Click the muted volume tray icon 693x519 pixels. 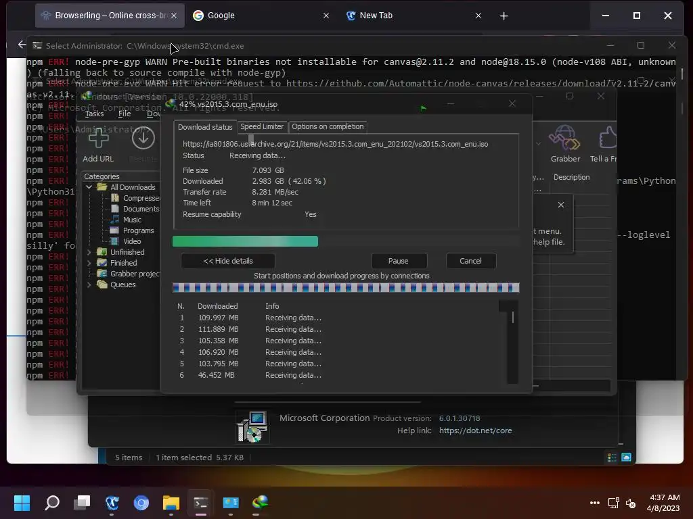coord(631,503)
